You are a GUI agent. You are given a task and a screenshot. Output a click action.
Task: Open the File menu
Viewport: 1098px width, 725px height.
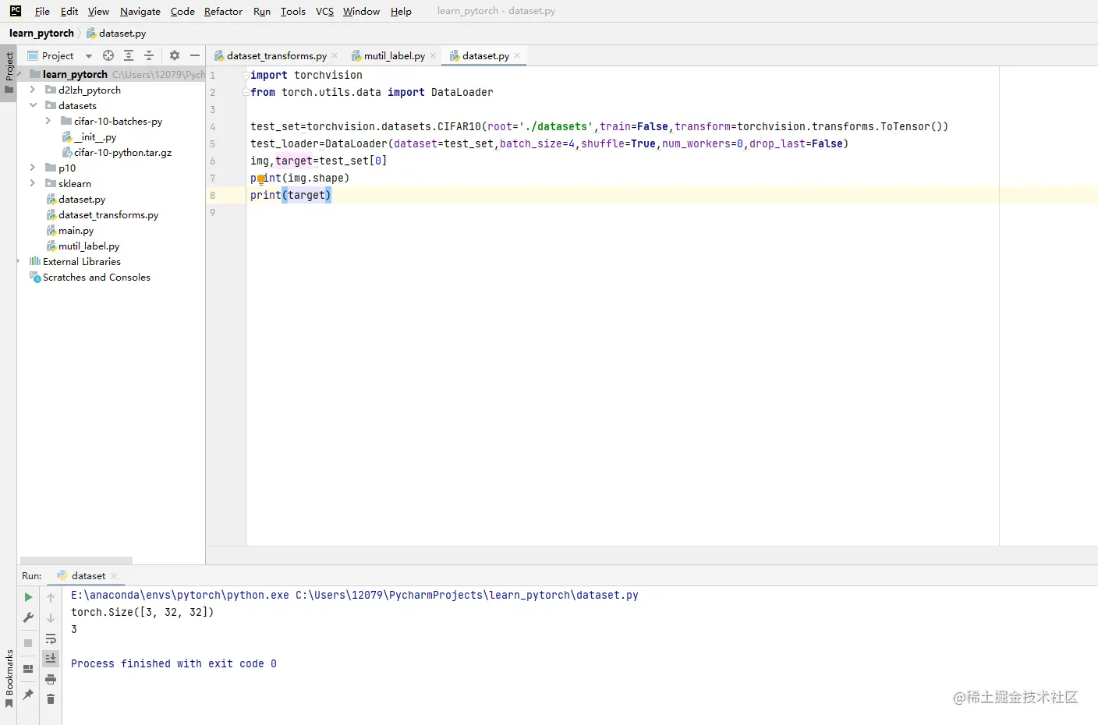(42, 12)
